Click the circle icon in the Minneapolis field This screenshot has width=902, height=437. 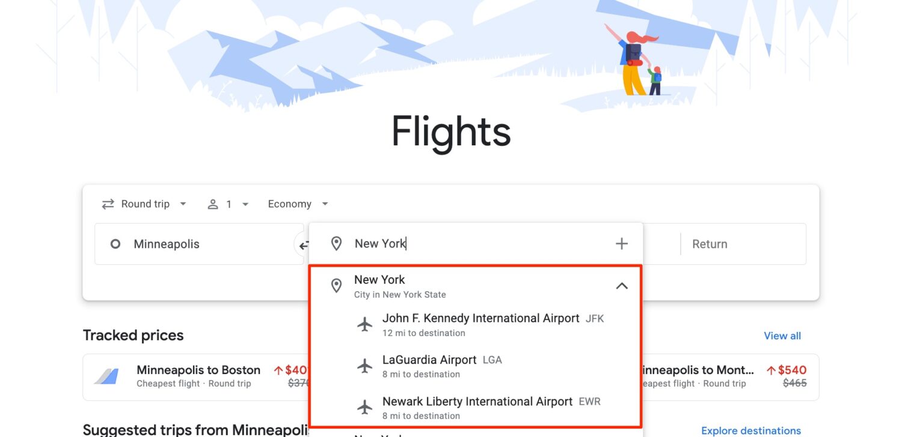pos(115,244)
